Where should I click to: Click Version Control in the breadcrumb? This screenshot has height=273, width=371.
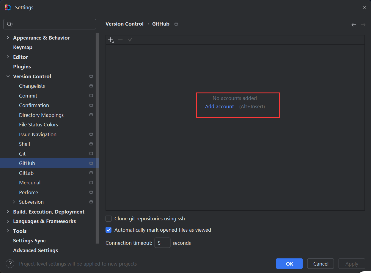pyautogui.click(x=125, y=24)
